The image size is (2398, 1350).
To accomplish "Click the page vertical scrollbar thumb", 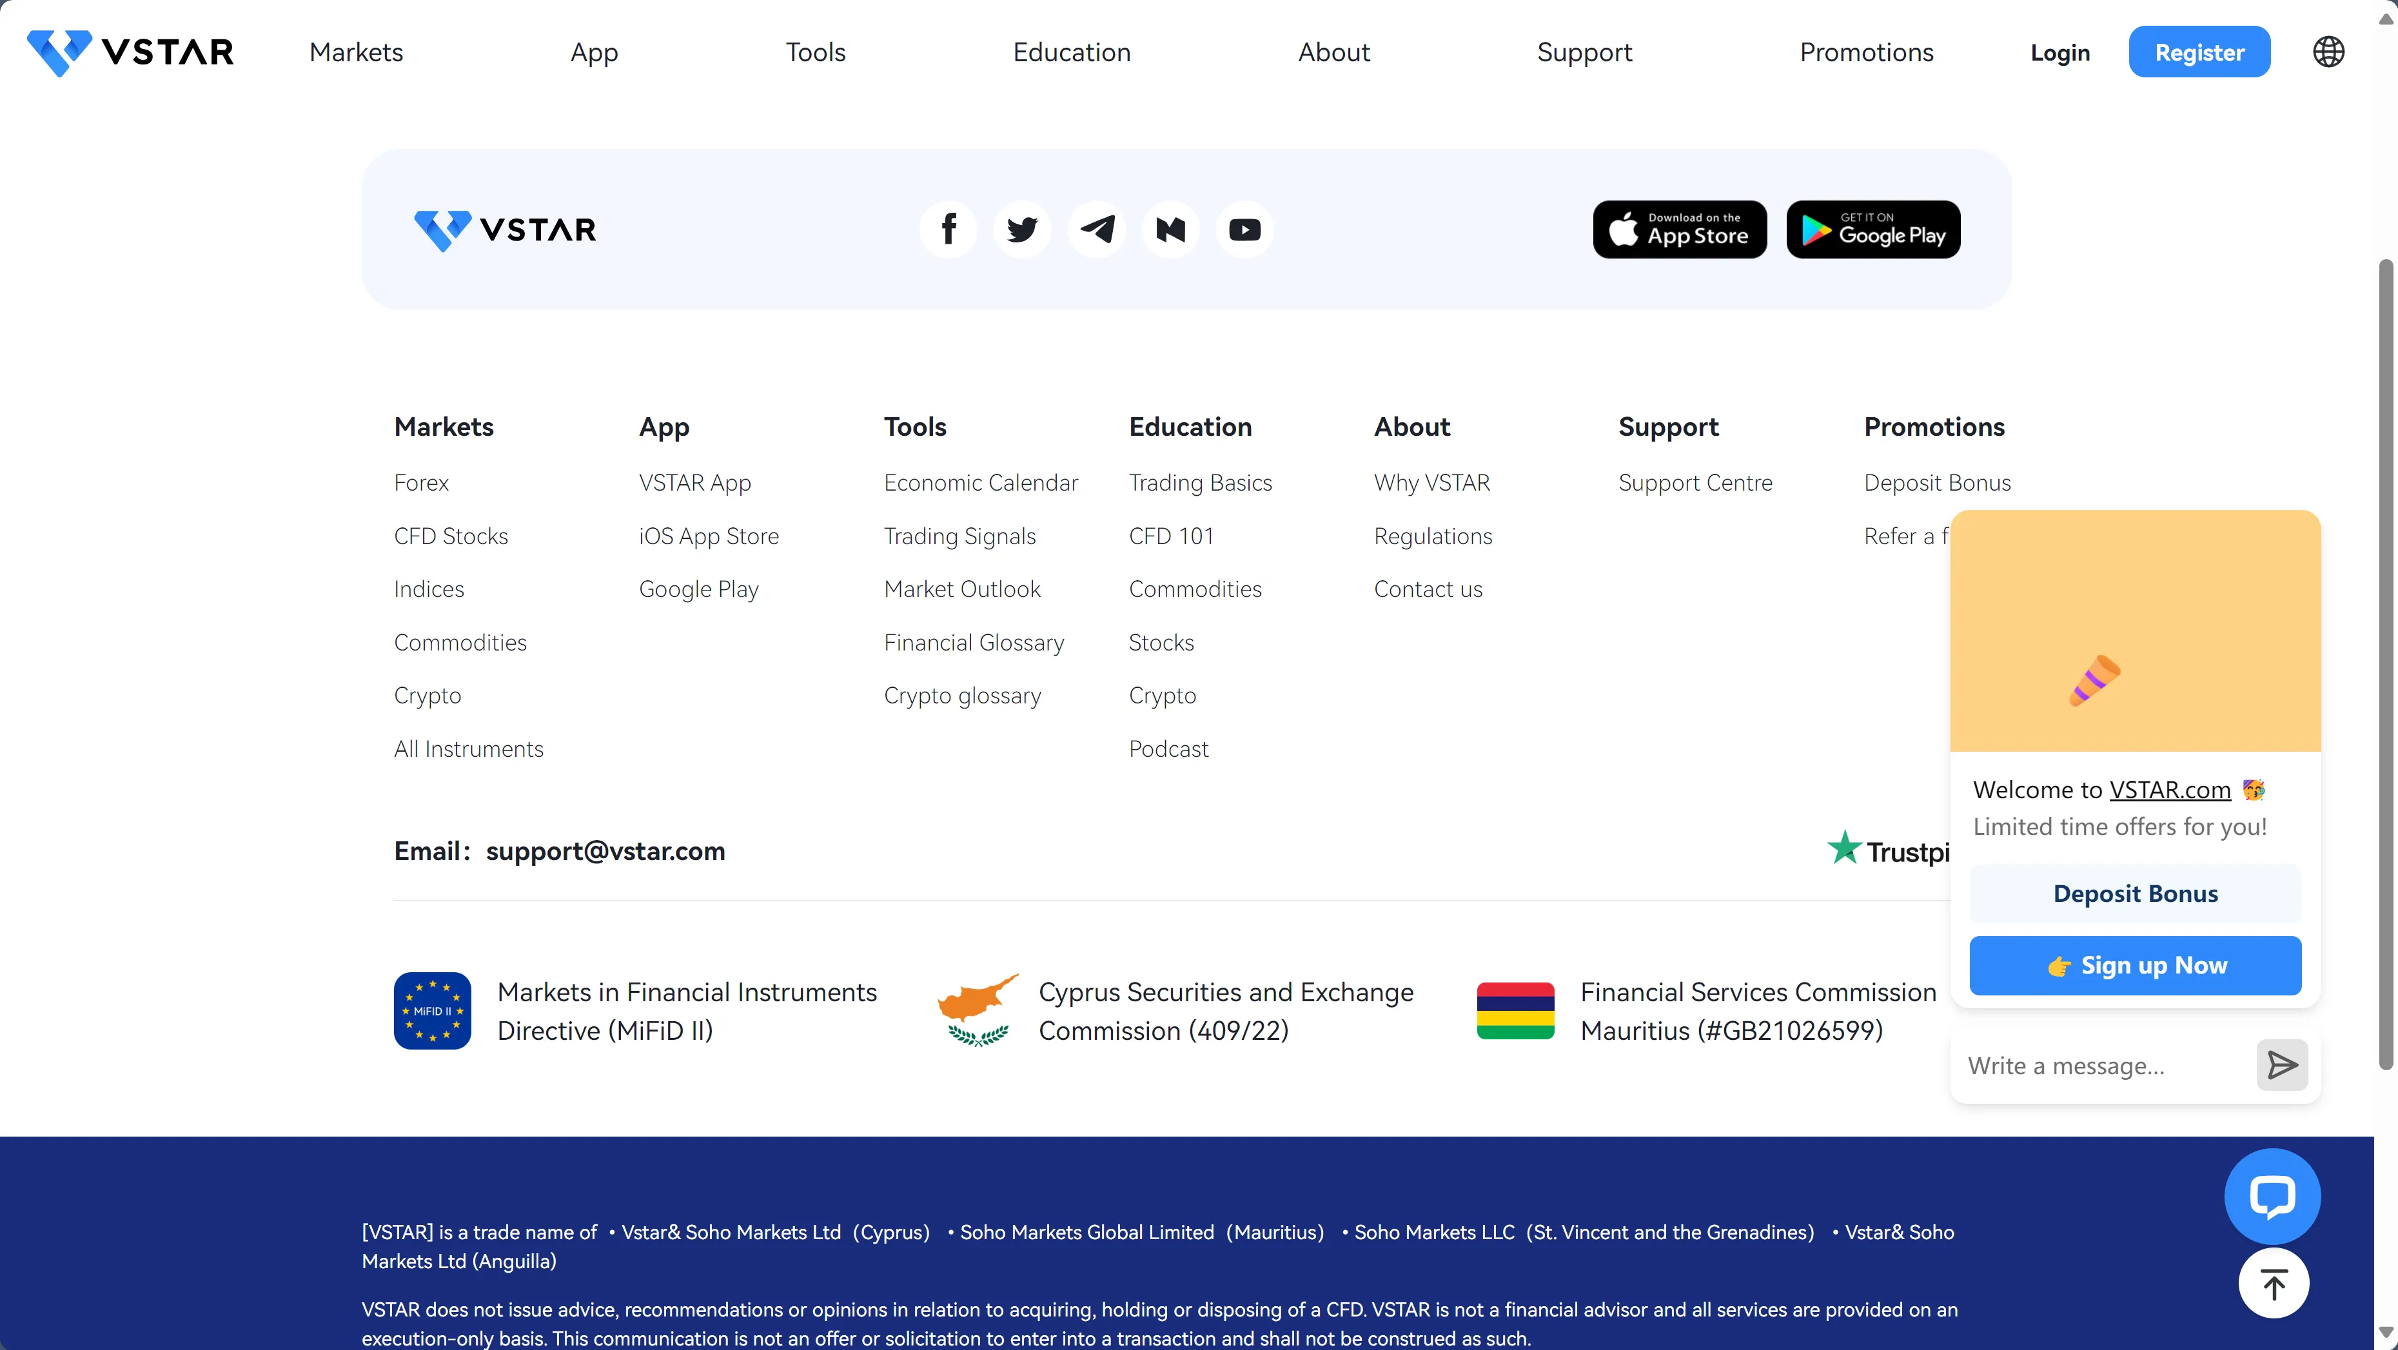I will [2386, 665].
